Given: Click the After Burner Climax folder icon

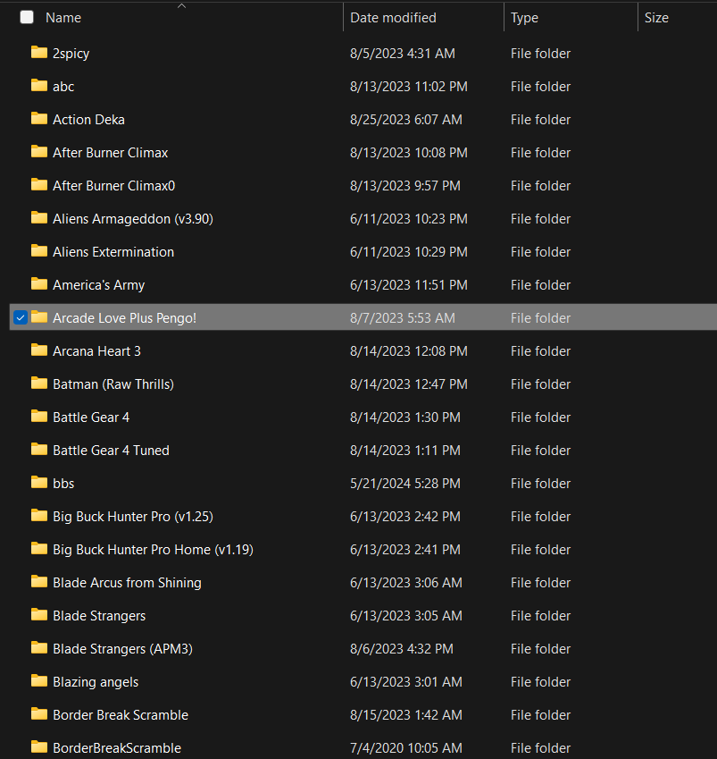Looking at the screenshot, I should click(39, 151).
